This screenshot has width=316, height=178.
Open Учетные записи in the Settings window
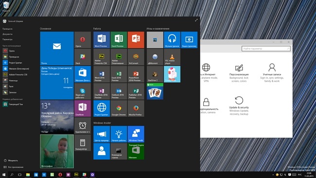point(272,73)
